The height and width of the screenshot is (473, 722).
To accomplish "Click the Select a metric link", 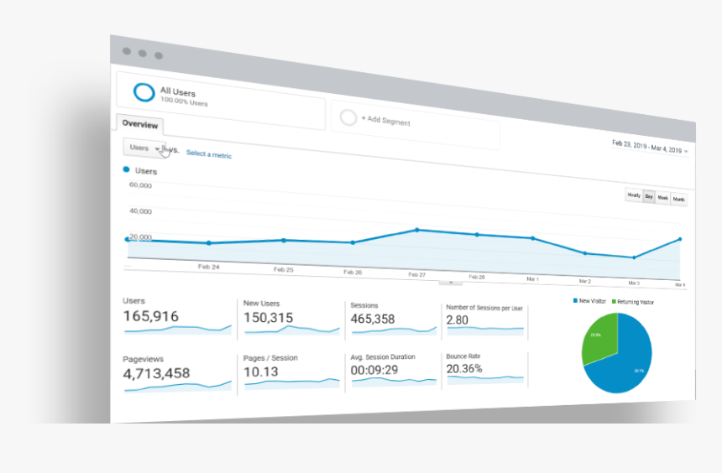I will pos(208,154).
